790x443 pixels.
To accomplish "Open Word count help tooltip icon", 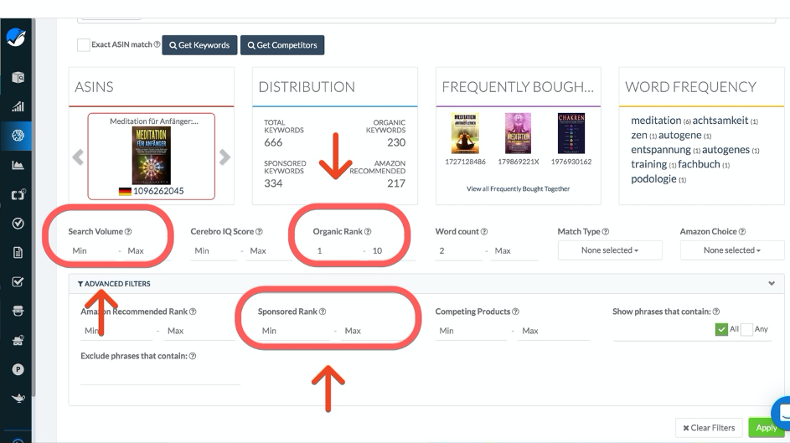I will click(484, 232).
